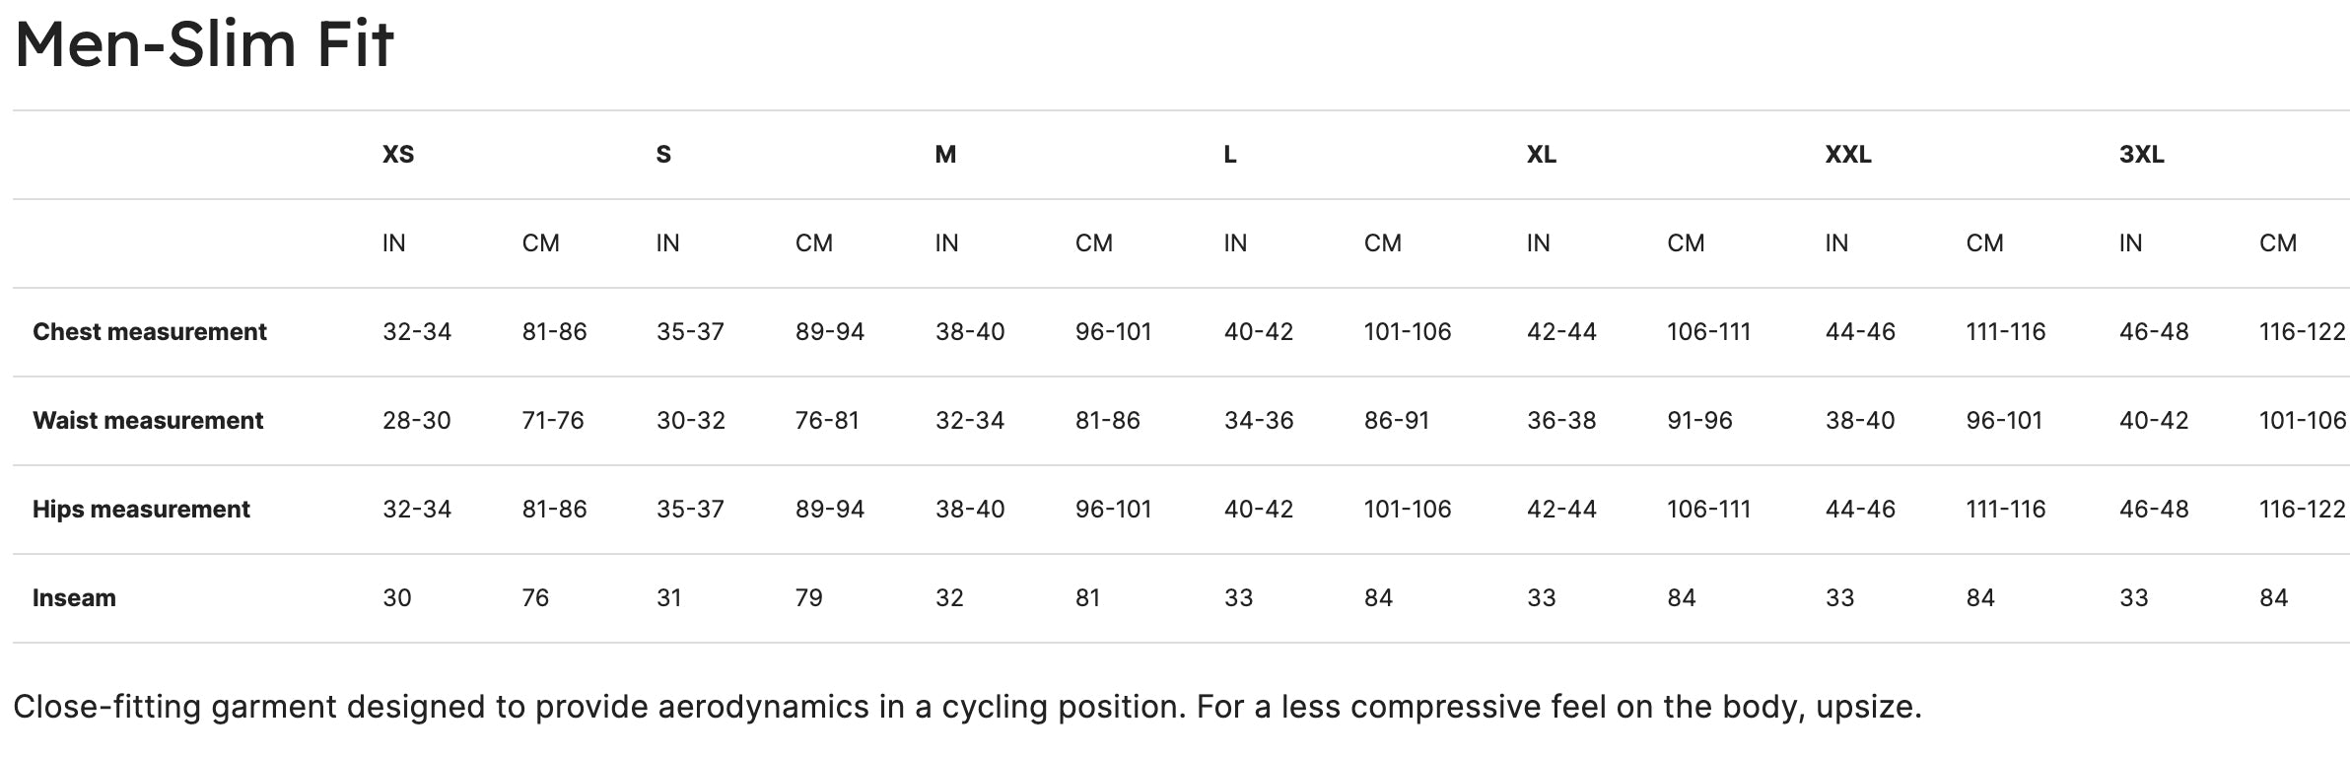Click the close-fitting garment description text
The width and height of the screenshot is (2350, 757).
click(x=967, y=707)
